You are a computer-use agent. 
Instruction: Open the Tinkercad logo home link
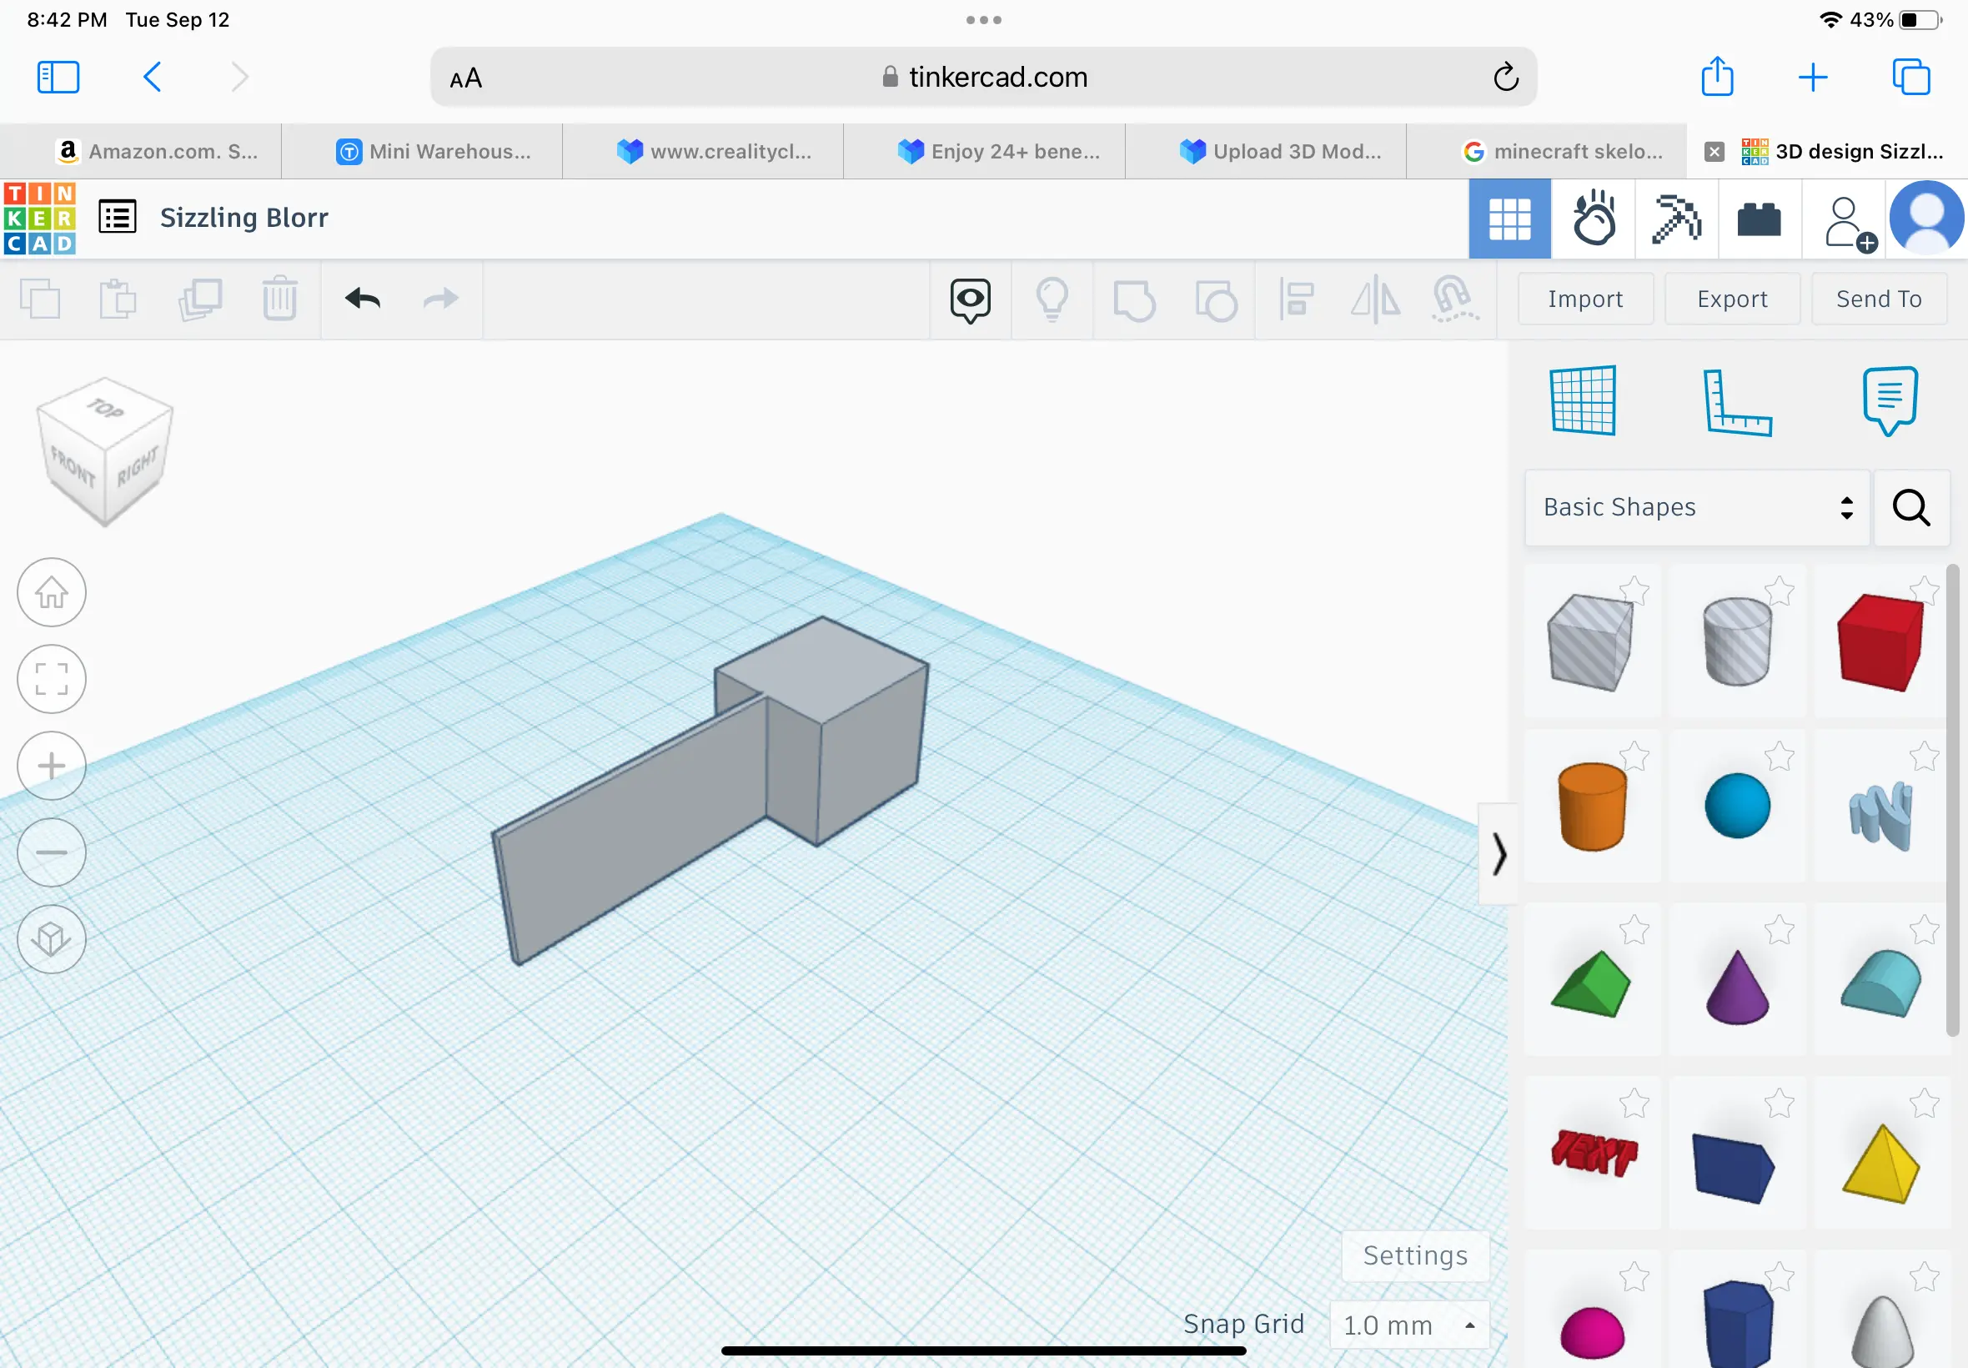39,218
